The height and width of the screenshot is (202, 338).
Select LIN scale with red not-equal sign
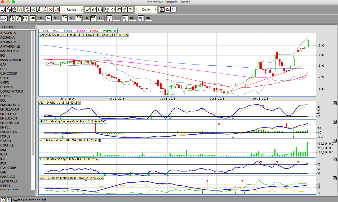(124, 10)
